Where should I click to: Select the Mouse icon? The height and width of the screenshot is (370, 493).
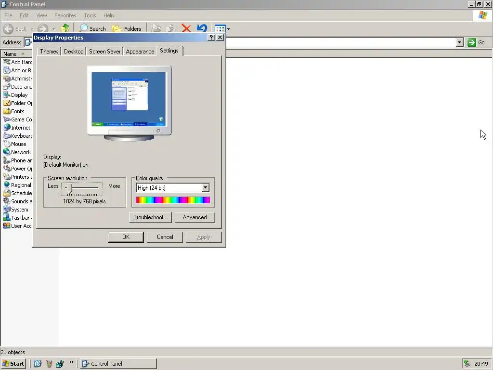[7, 144]
